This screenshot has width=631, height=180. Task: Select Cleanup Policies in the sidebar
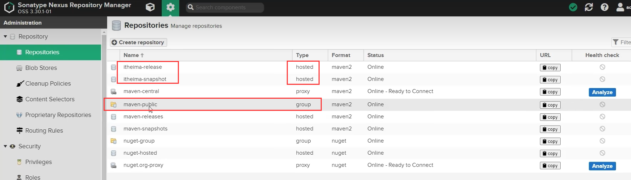tap(48, 83)
